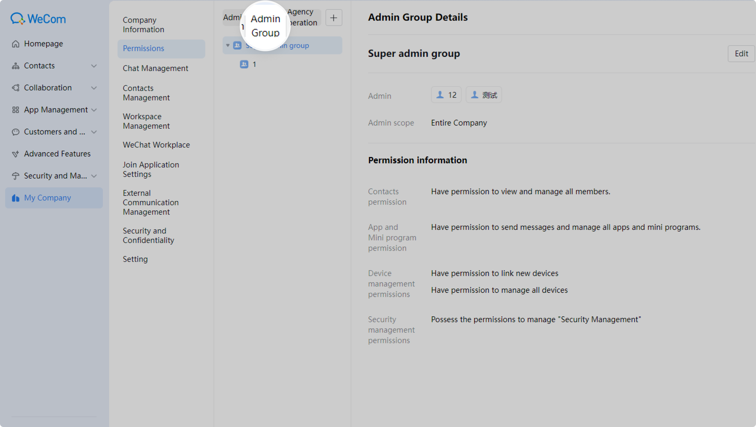Click the My Company building icon
Viewport: 756px width, 427px height.
[x=16, y=198]
